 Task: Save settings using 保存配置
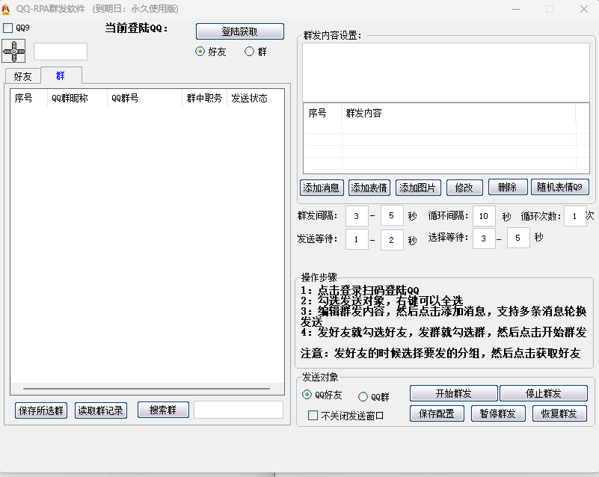(x=437, y=413)
